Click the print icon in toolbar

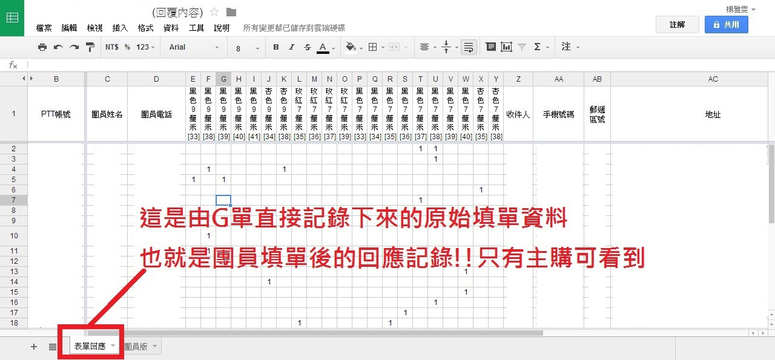(x=42, y=47)
